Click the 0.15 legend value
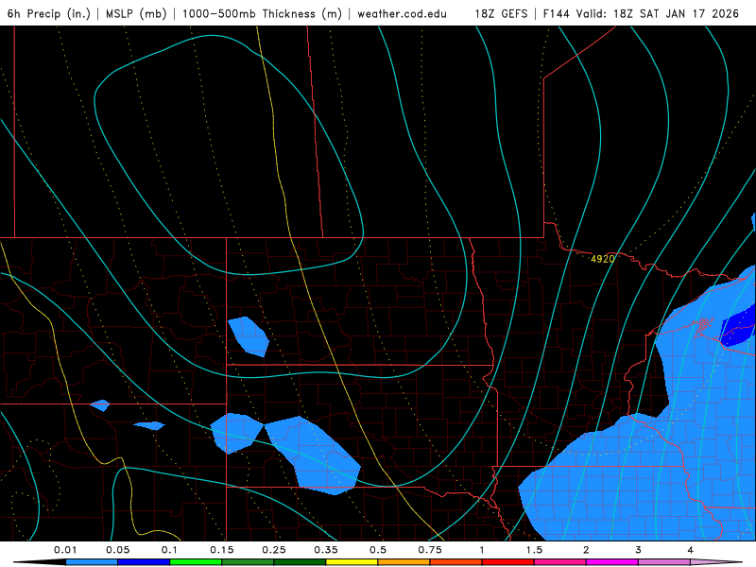 pyautogui.click(x=222, y=550)
